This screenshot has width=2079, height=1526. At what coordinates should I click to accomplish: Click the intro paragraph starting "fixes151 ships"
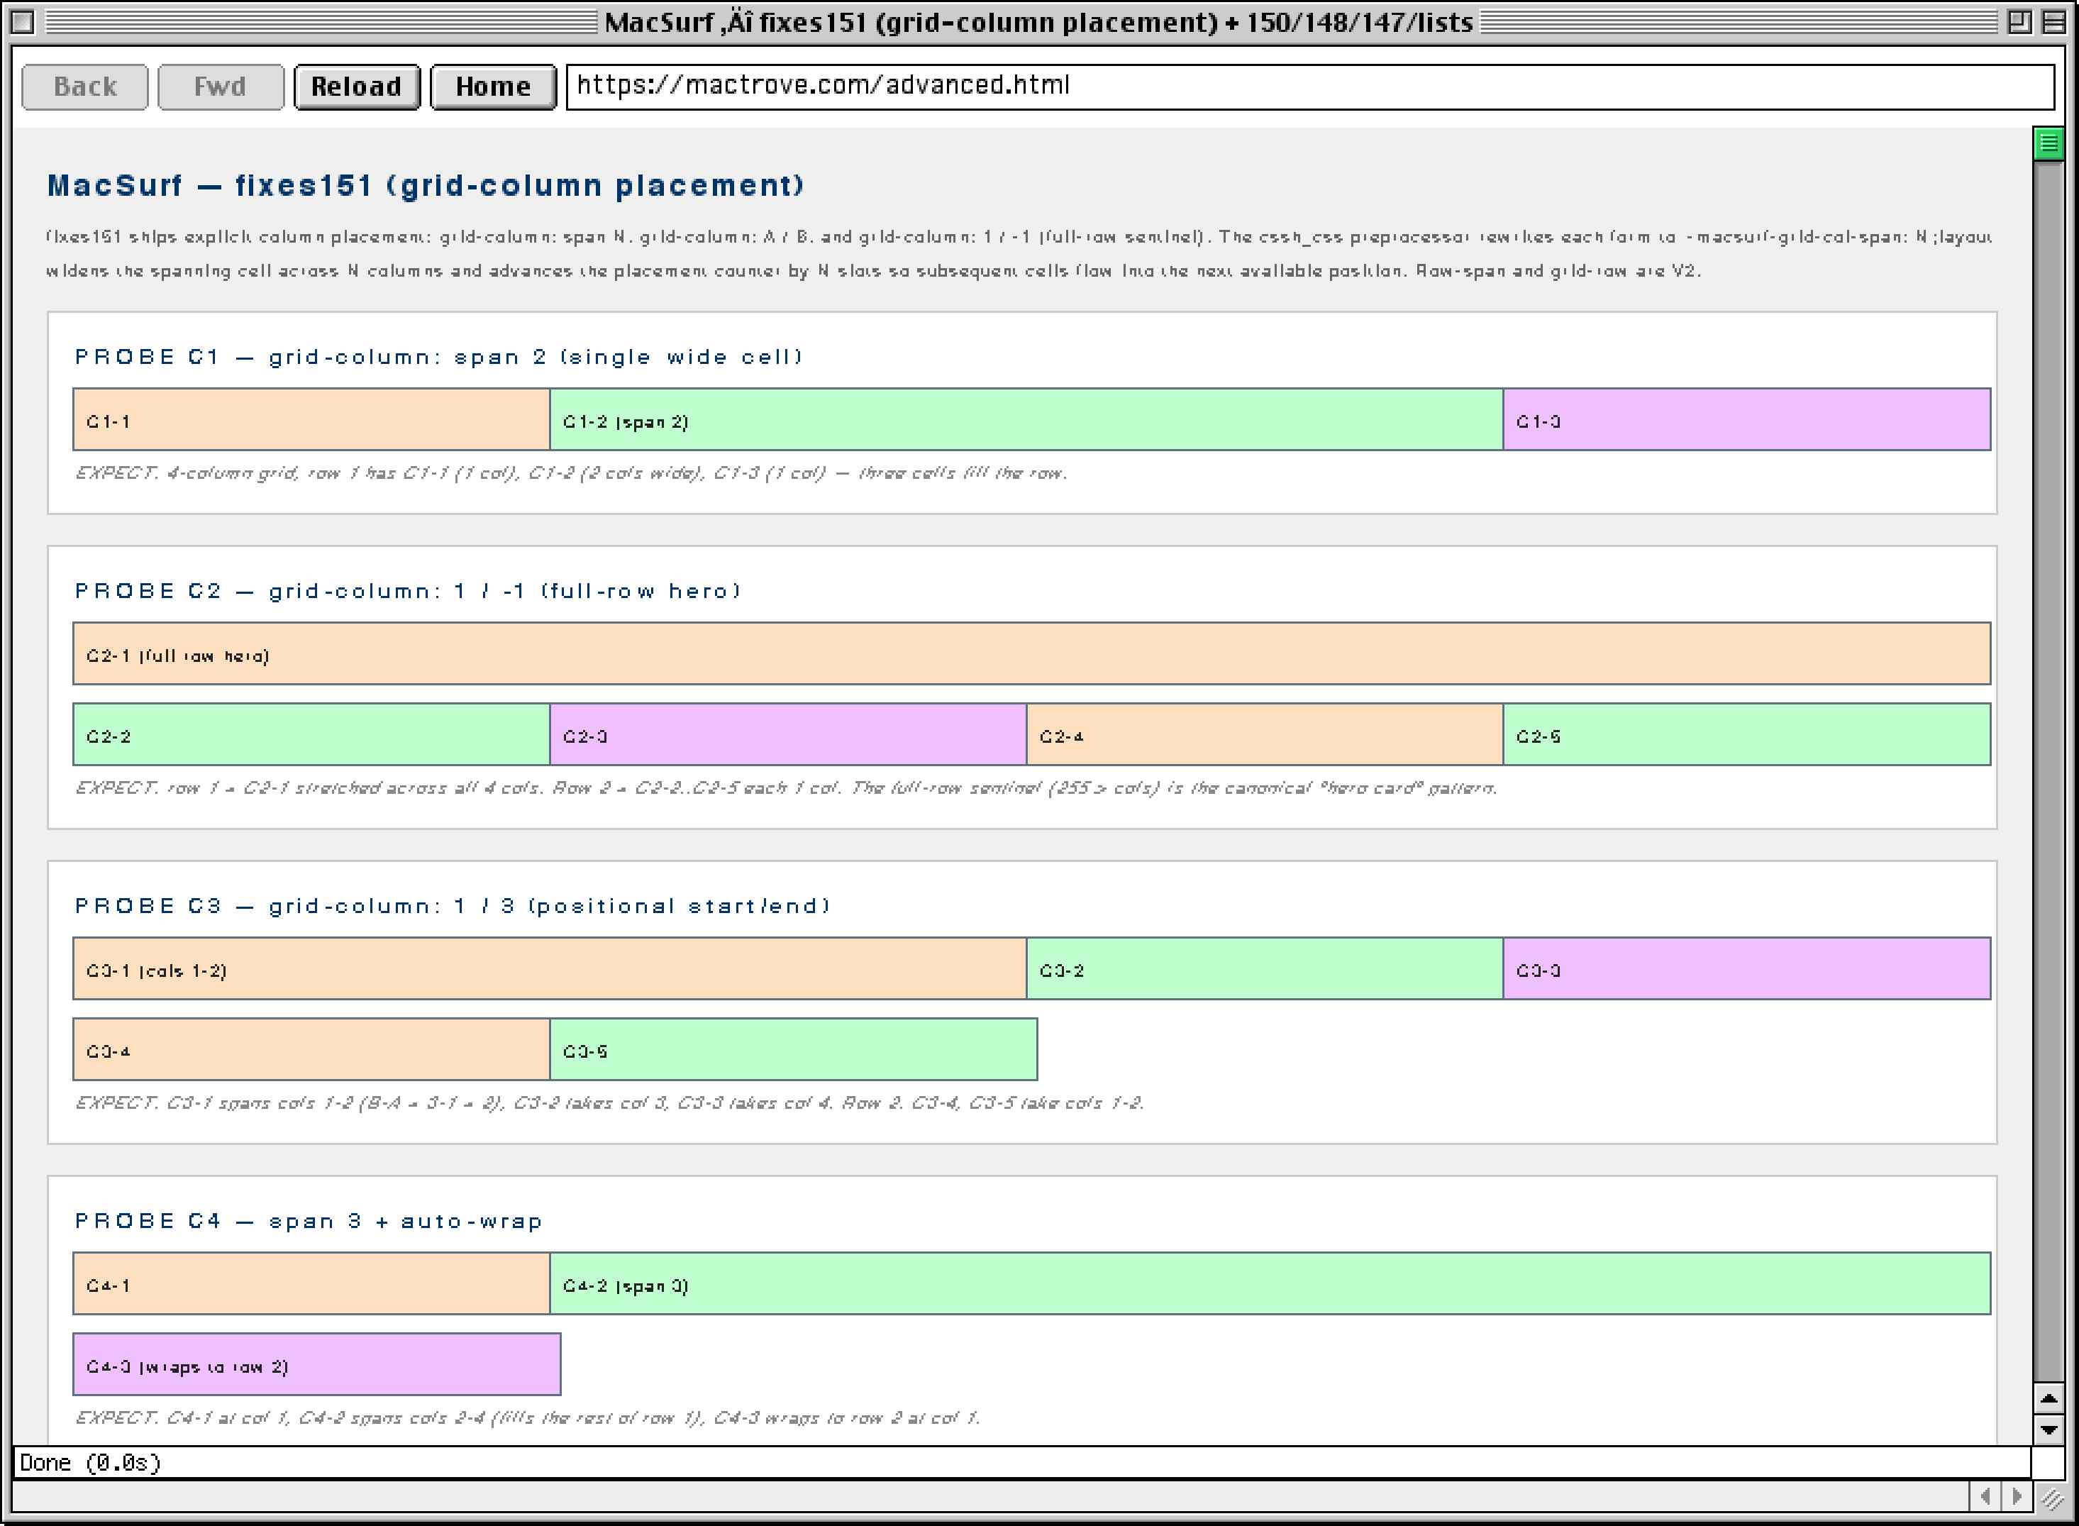1020,254
